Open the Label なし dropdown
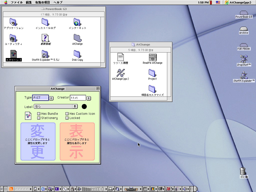 [55, 106]
